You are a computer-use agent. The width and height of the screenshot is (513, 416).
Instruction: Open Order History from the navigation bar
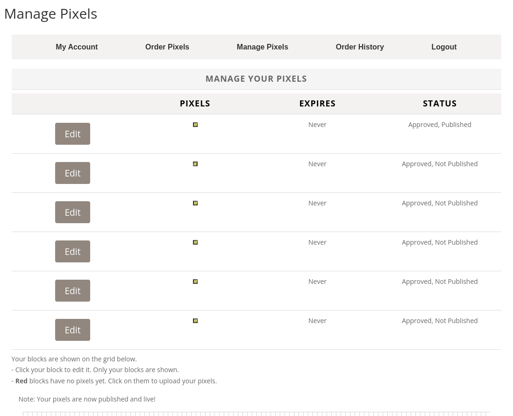[x=359, y=47]
